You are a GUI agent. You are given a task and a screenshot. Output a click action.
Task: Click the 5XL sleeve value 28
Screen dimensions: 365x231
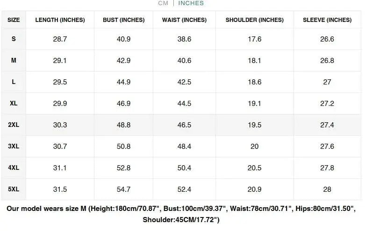(x=327, y=189)
